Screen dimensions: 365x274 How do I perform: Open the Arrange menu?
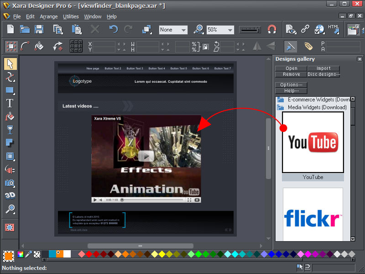49,16
